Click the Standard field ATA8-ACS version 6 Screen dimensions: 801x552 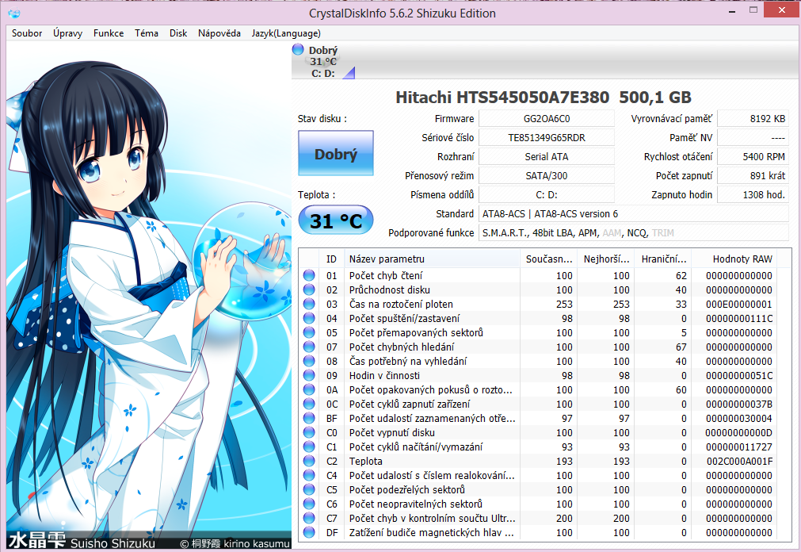[634, 214]
